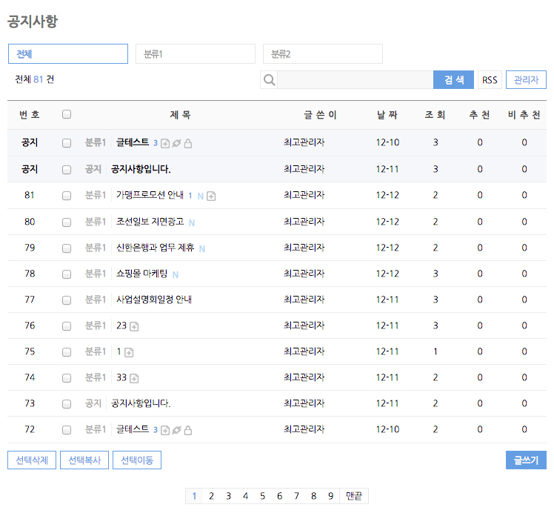Go to page 5 in pagination
The image size is (554, 516).
tap(262, 496)
